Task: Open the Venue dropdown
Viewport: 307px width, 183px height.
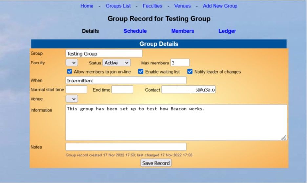Action: coord(72,99)
